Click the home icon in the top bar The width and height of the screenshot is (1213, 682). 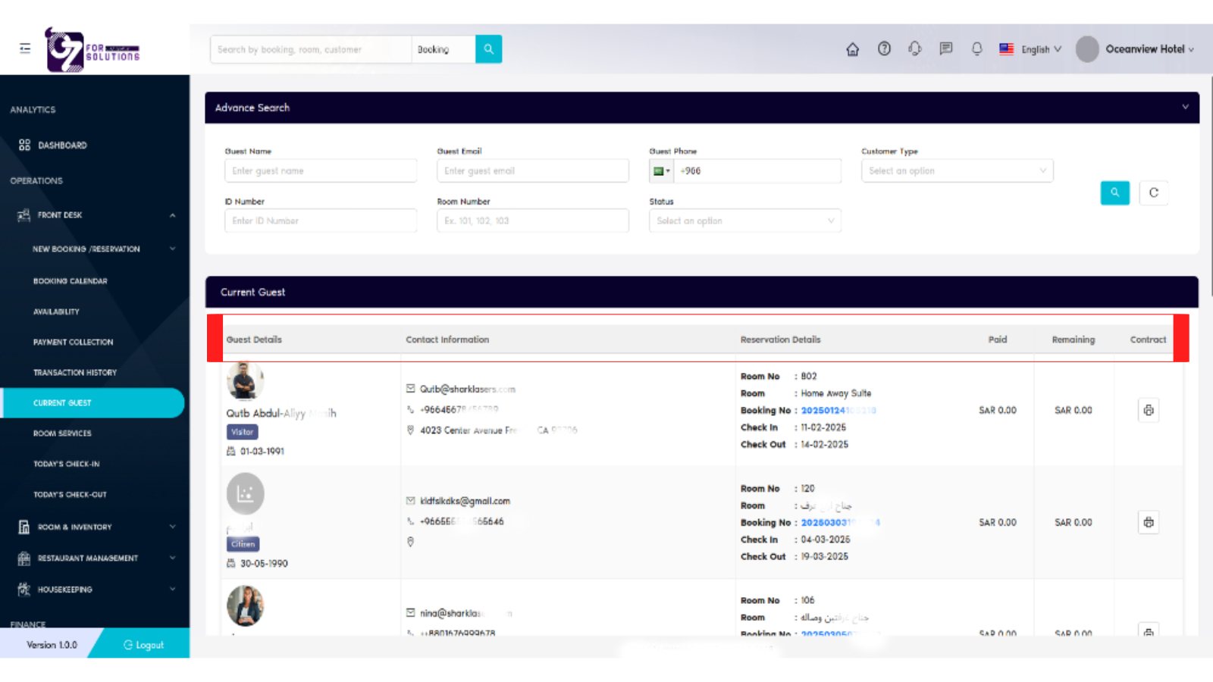pyautogui.click(x=852, y=48)
